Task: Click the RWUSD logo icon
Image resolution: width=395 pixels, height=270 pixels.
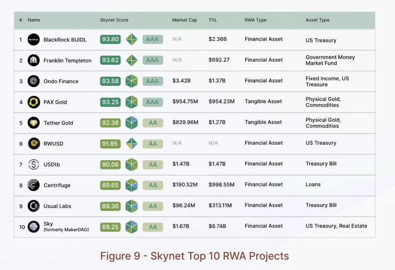Action: point(34,144)
